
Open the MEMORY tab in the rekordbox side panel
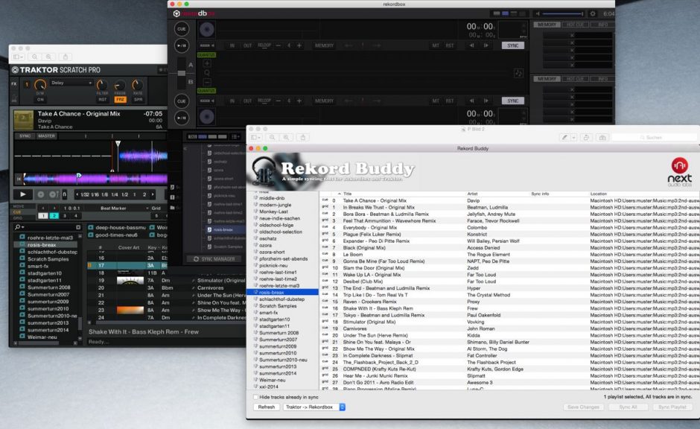[x=547, y=23]
